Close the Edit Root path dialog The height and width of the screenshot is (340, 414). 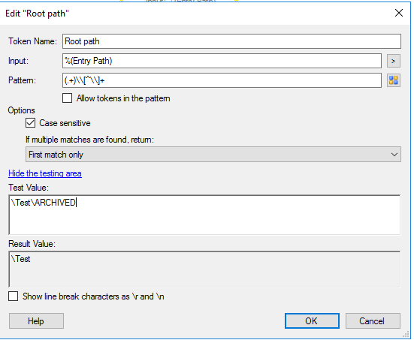coord(399,13)
